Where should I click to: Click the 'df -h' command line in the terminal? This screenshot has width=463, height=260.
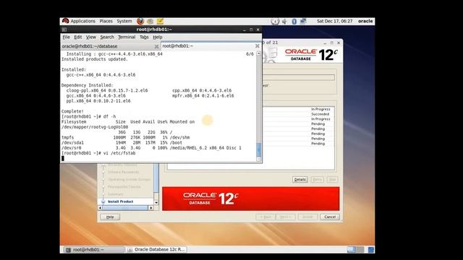pos(88,116)
